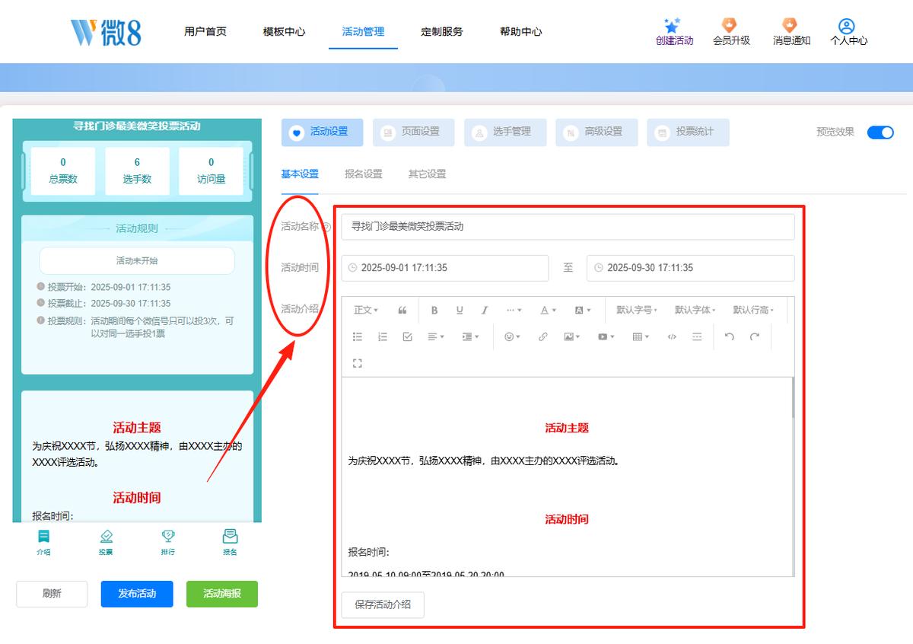This screenshot has height=644, width=913.
Task: Insert a hyperlink in the editor
Action: [542, 337]
